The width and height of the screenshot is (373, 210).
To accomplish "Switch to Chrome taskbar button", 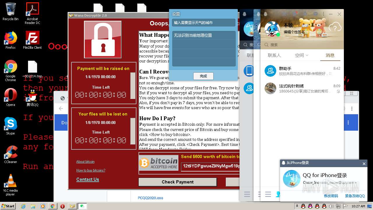I will (x=52, y=206).
